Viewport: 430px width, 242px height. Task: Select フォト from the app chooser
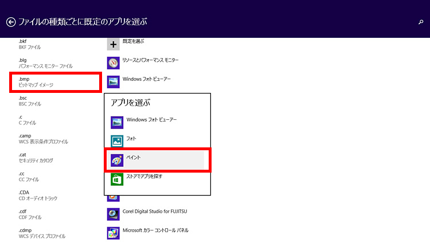[131, 138]
